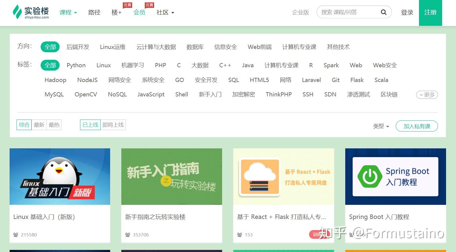Viewport: 456px width, 252px height.
Task: Select the 新手入门 tag
Action: tap(210, 94)
